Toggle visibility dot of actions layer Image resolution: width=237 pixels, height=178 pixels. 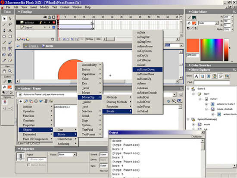coord(45,22)
